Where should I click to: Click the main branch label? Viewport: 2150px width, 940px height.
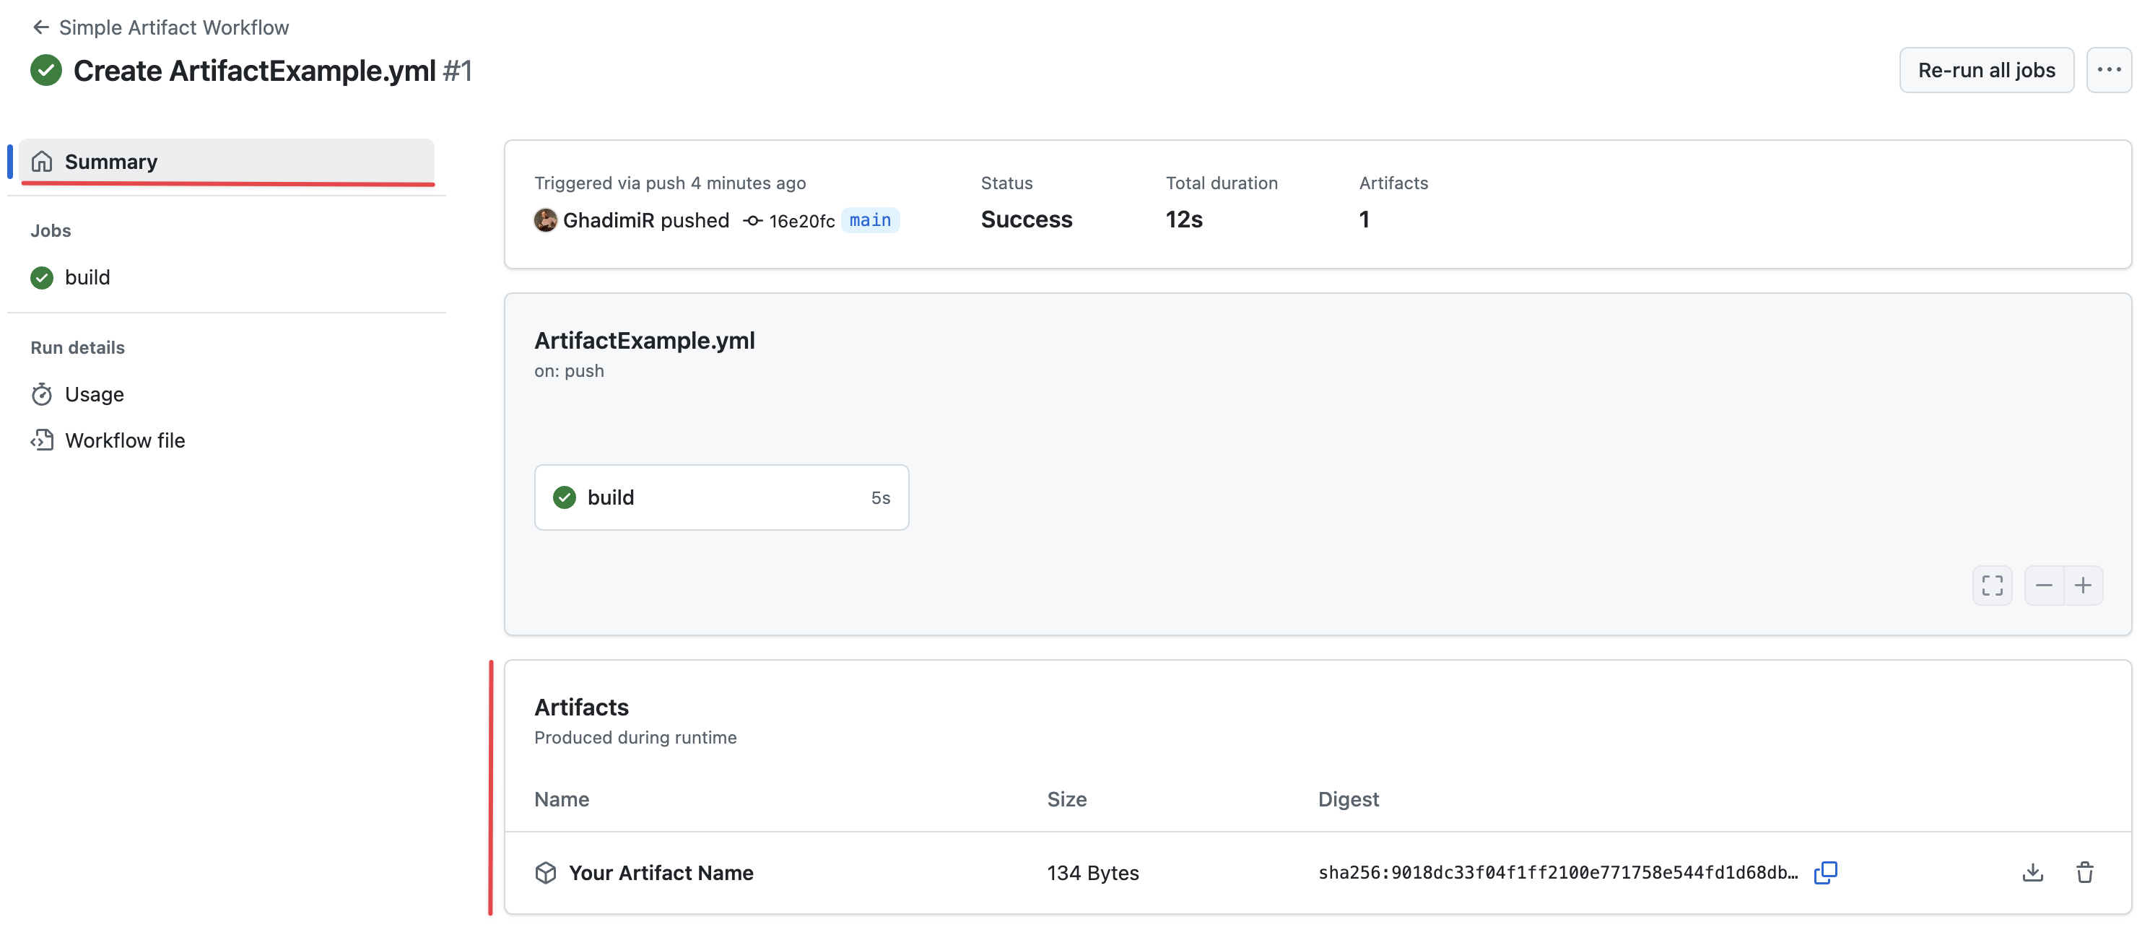[x=870, y=220]
